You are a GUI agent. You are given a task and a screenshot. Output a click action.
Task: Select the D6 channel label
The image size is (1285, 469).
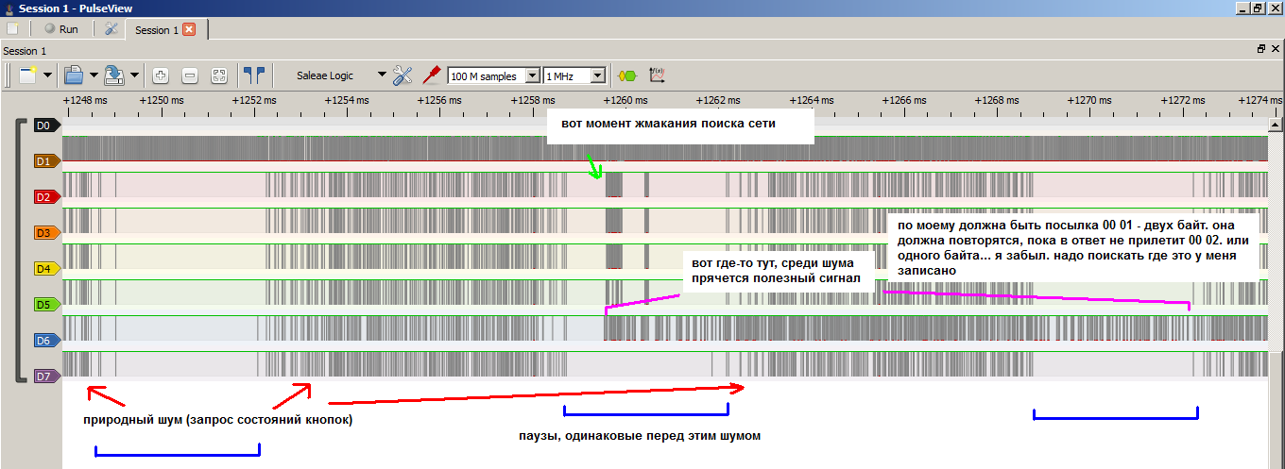point(44,340)
